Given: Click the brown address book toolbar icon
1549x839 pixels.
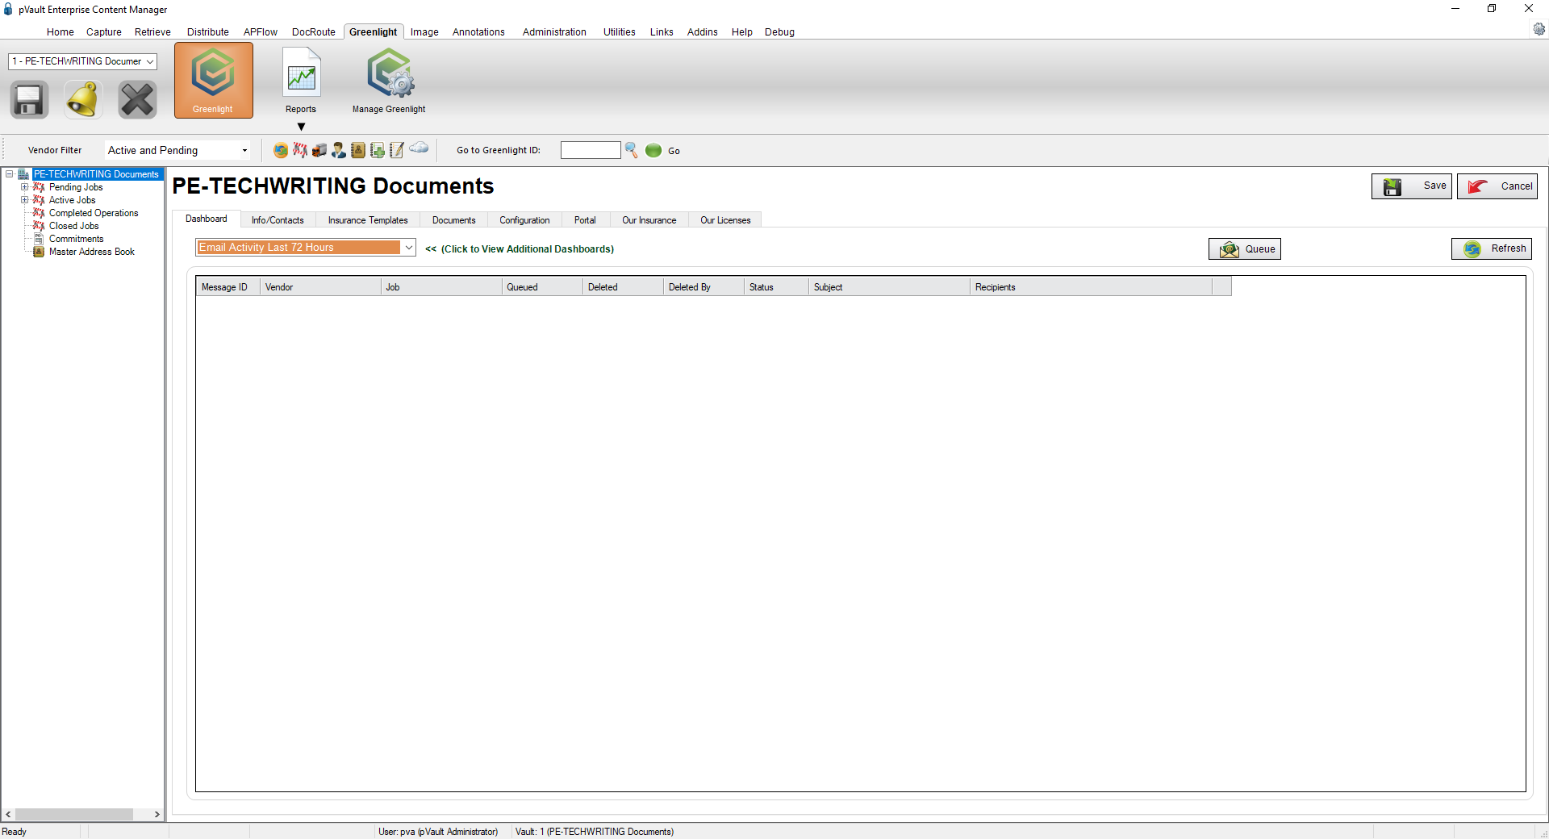Looking at the screenshot, I should 358,150.
